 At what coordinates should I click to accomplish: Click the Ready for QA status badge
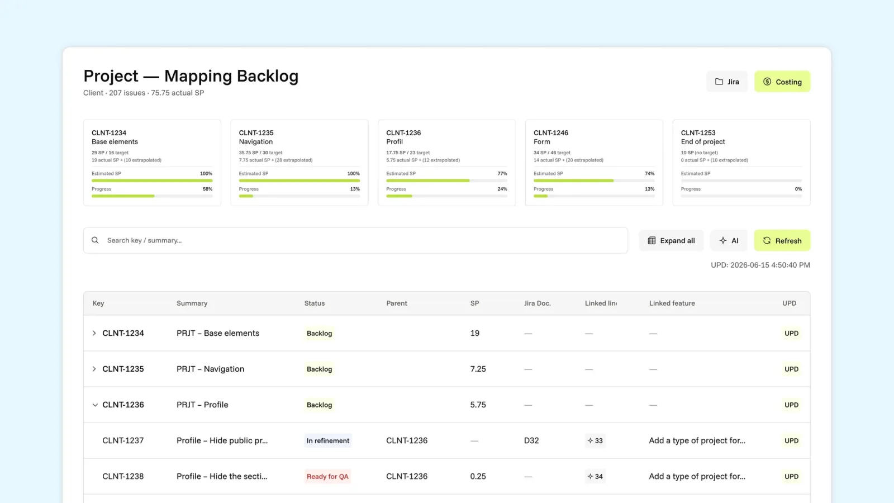click(x=327, y=476)
